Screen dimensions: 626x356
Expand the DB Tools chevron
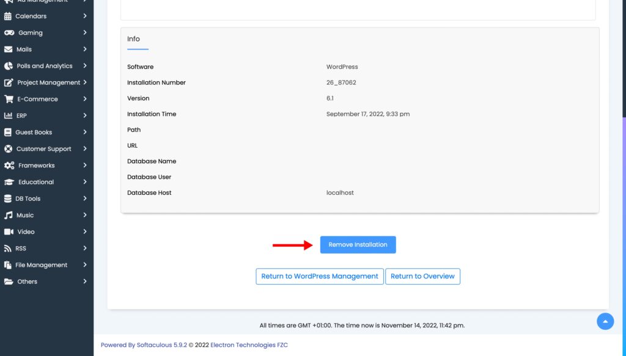85,198
